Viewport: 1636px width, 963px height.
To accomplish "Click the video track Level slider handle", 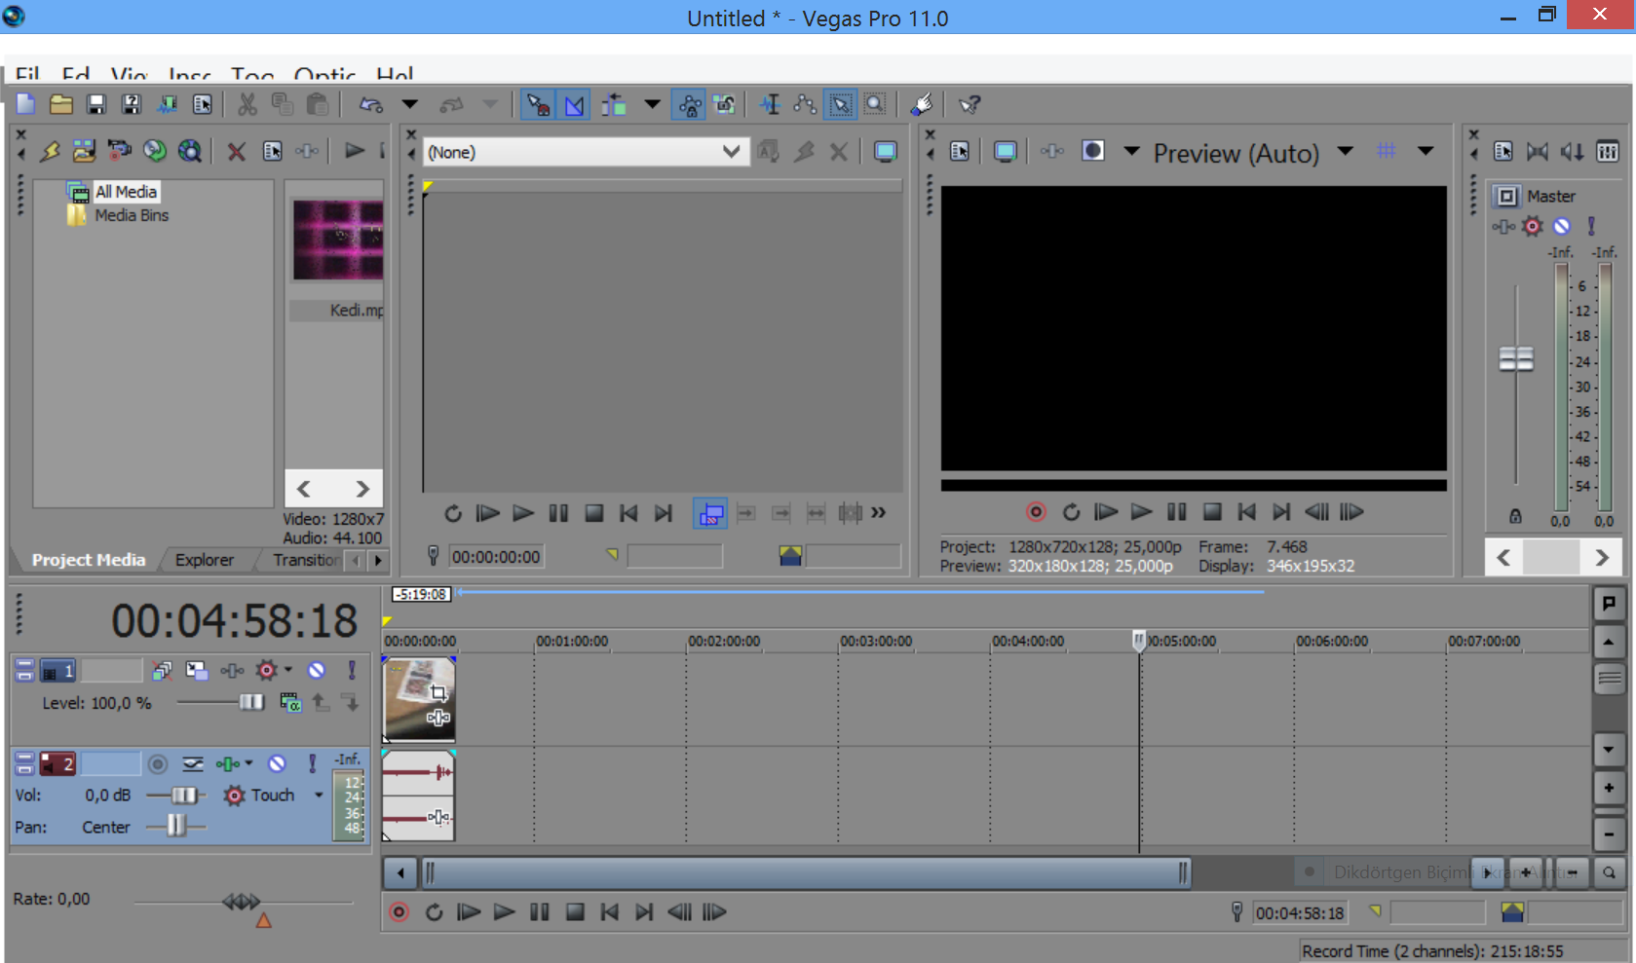I will 251,702.
